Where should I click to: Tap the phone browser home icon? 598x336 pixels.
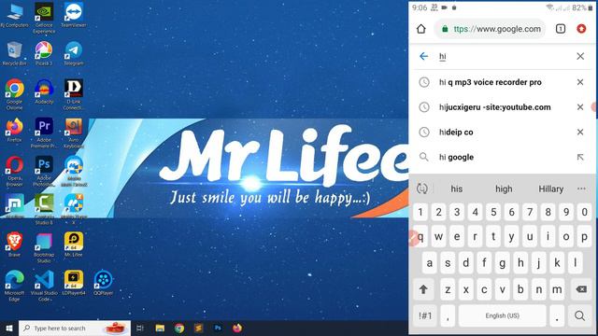click(421, 29)
